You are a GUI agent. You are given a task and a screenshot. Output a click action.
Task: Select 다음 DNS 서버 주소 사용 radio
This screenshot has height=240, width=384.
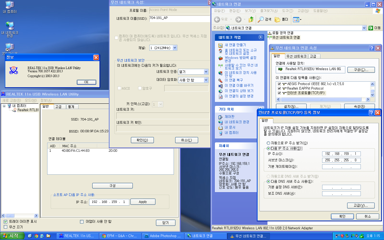pos(269,182)
